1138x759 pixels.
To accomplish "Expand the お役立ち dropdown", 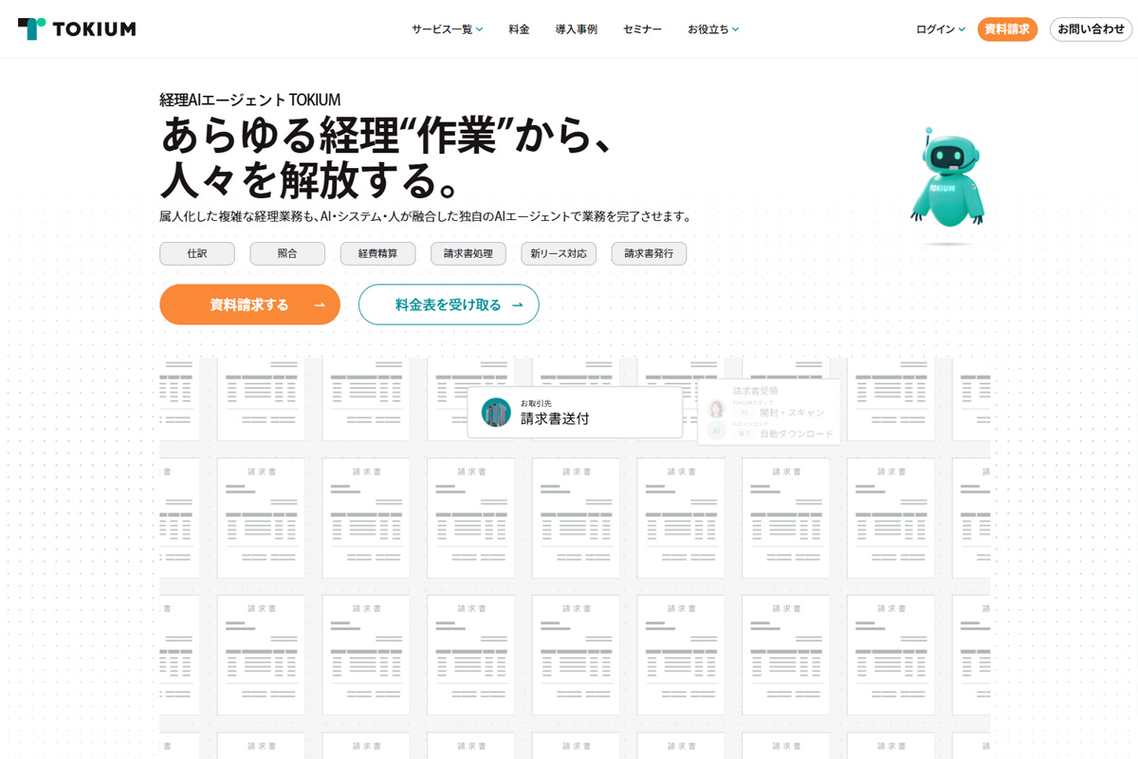I will coord(713,29).
